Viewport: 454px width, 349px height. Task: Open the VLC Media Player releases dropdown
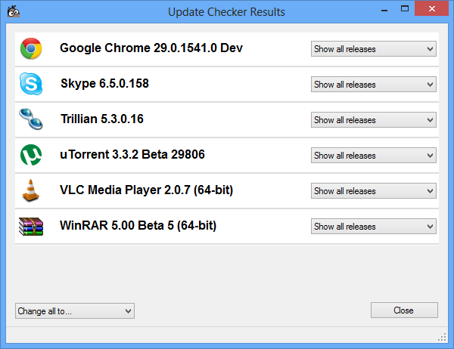pos(374,191)
